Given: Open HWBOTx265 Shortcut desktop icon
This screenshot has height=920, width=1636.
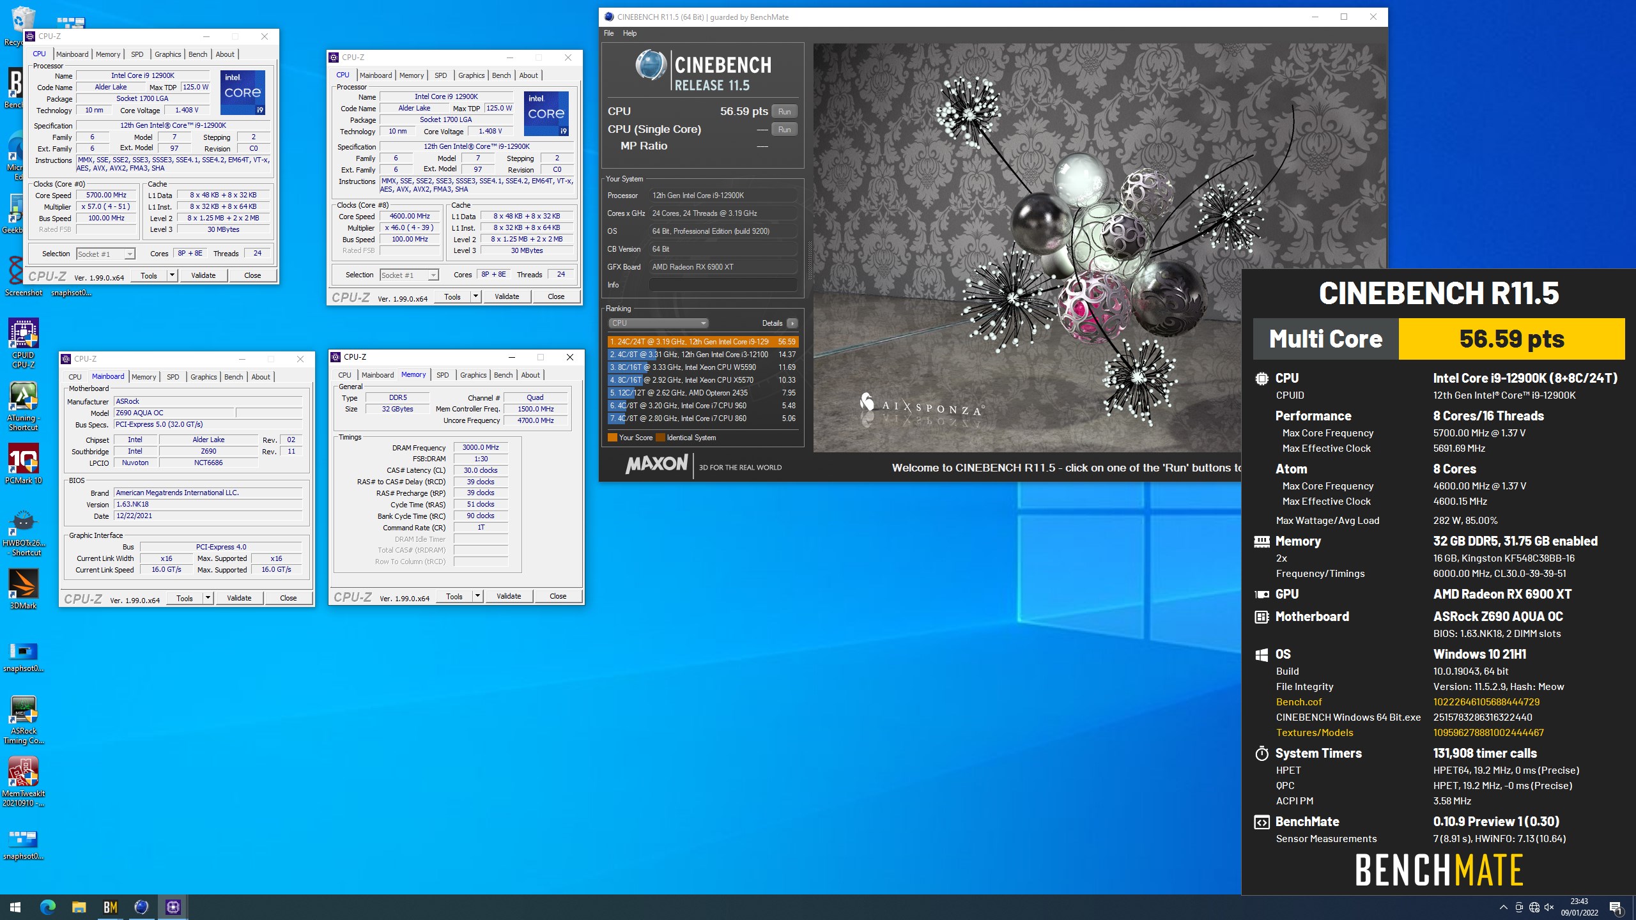Looking at the screenshot, I should 24,533.
